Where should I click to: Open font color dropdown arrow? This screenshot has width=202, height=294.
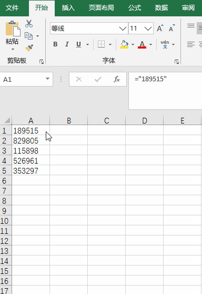coord(150,45)
